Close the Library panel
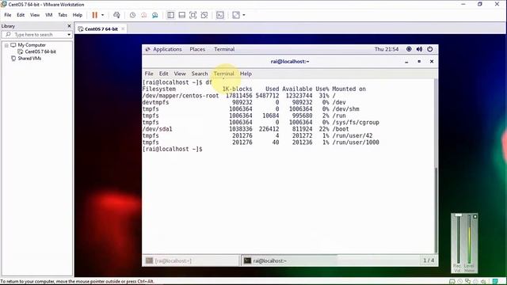The height and width of the screenshot is (285, 507). pyautogui.click(x=69, y=26)
